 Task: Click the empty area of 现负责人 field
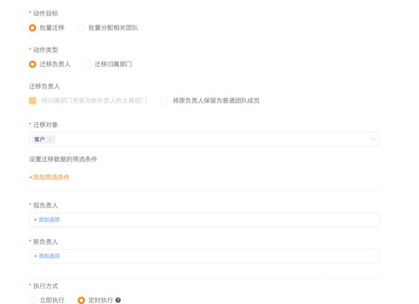(219, 220)
